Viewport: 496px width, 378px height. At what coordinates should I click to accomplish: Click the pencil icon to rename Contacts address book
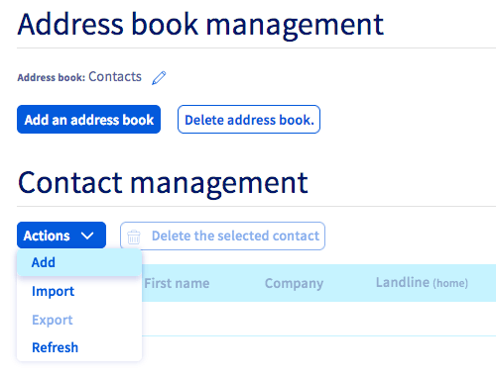click(x=159, y=78)
